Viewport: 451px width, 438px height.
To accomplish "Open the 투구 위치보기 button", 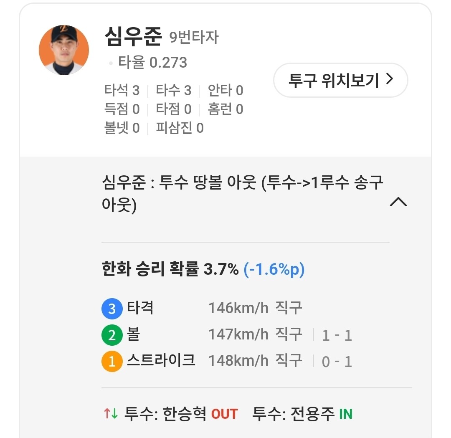I will point(340,80).
